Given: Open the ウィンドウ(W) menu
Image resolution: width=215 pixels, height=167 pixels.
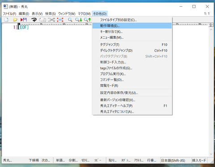Looking at the screenshot, I should pos(67,14).
